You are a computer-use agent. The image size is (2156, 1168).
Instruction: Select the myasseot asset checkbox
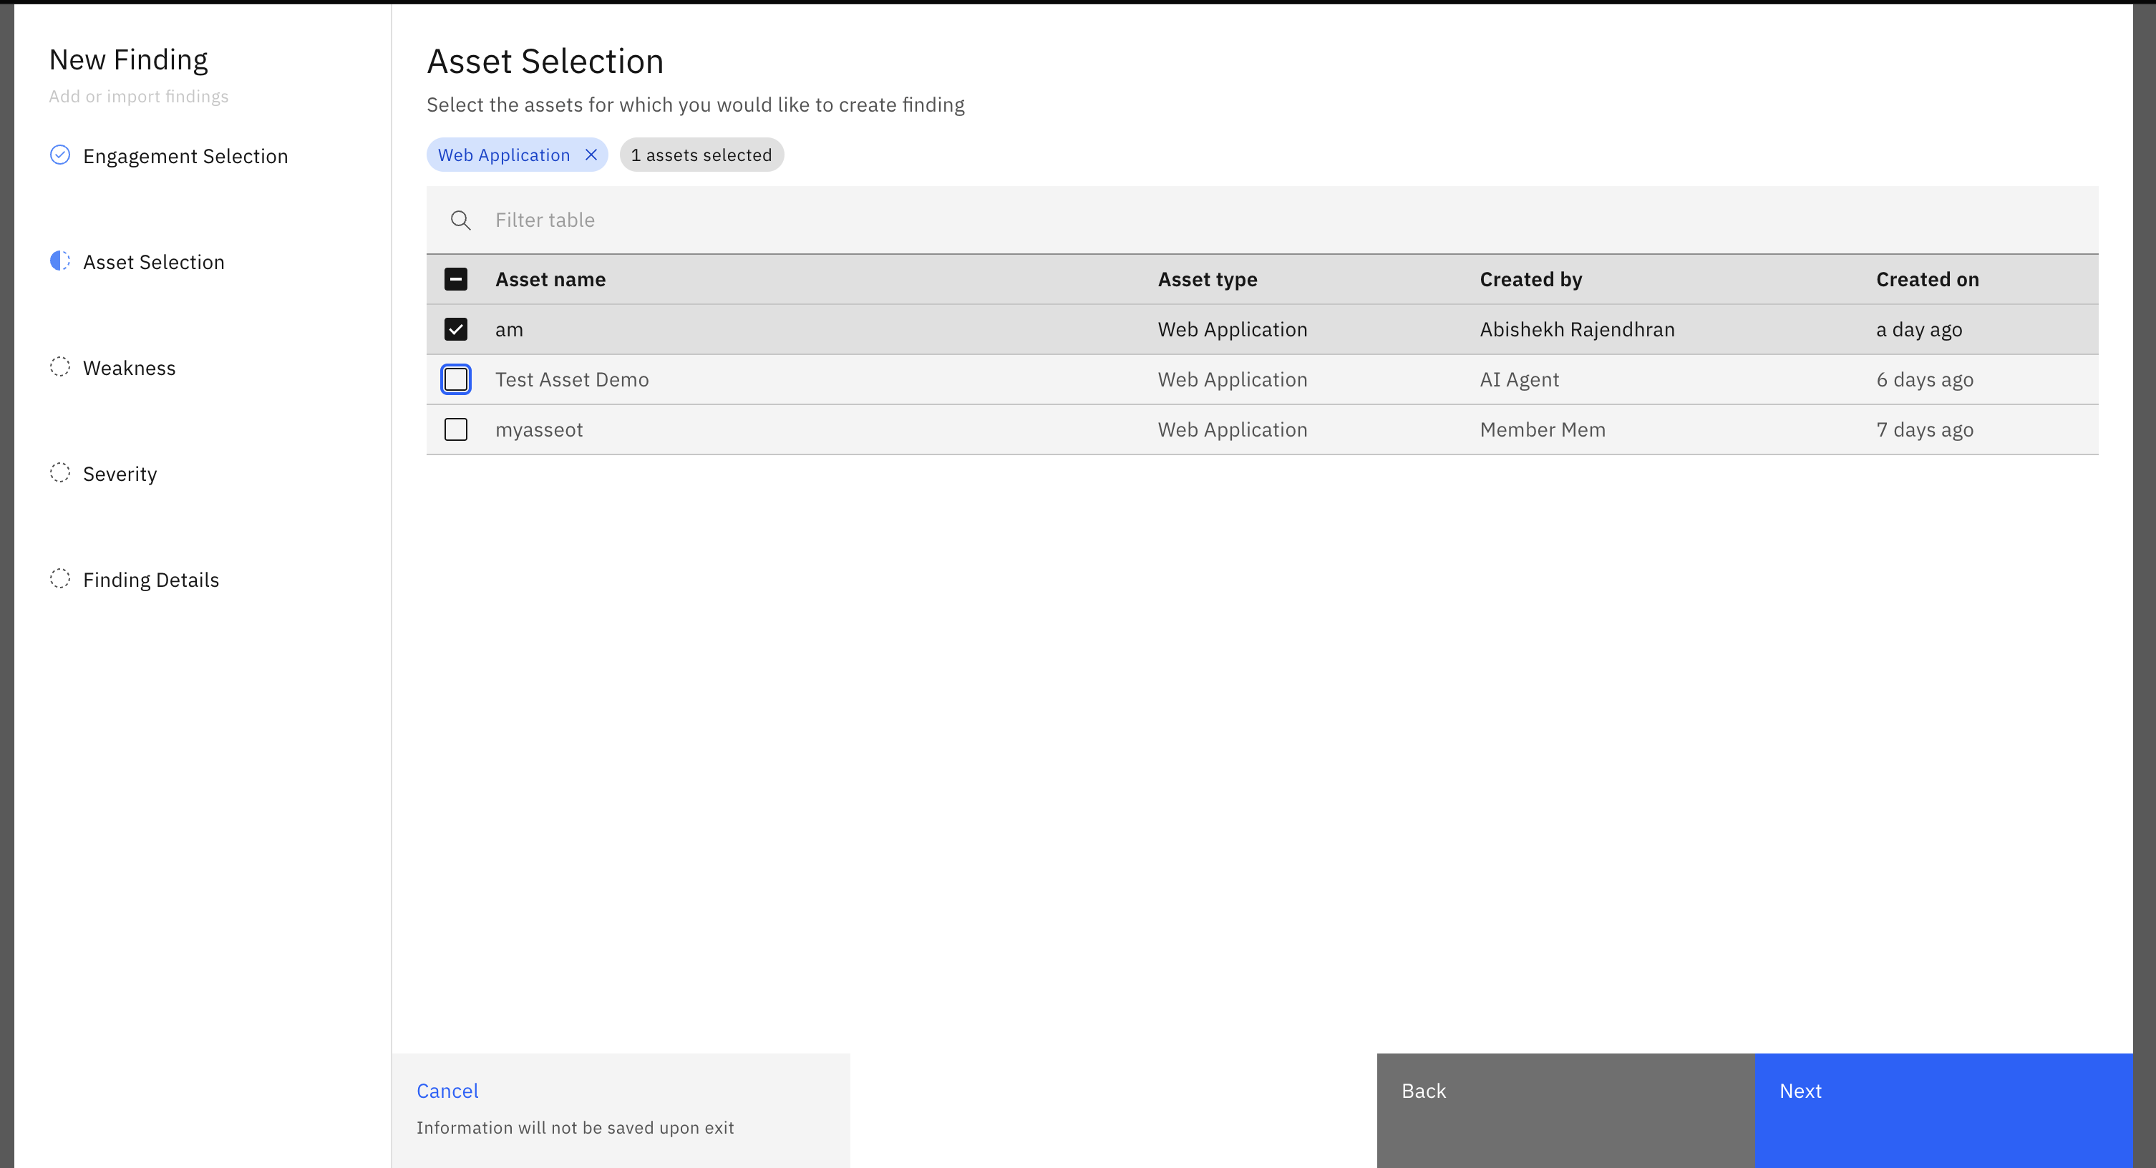coord(456,430)
